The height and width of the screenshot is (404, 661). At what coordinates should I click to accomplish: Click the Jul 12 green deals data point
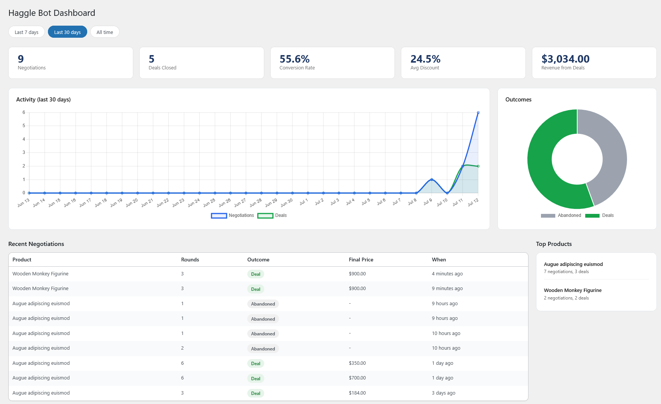pyautogui.click(x=478, y=166)
